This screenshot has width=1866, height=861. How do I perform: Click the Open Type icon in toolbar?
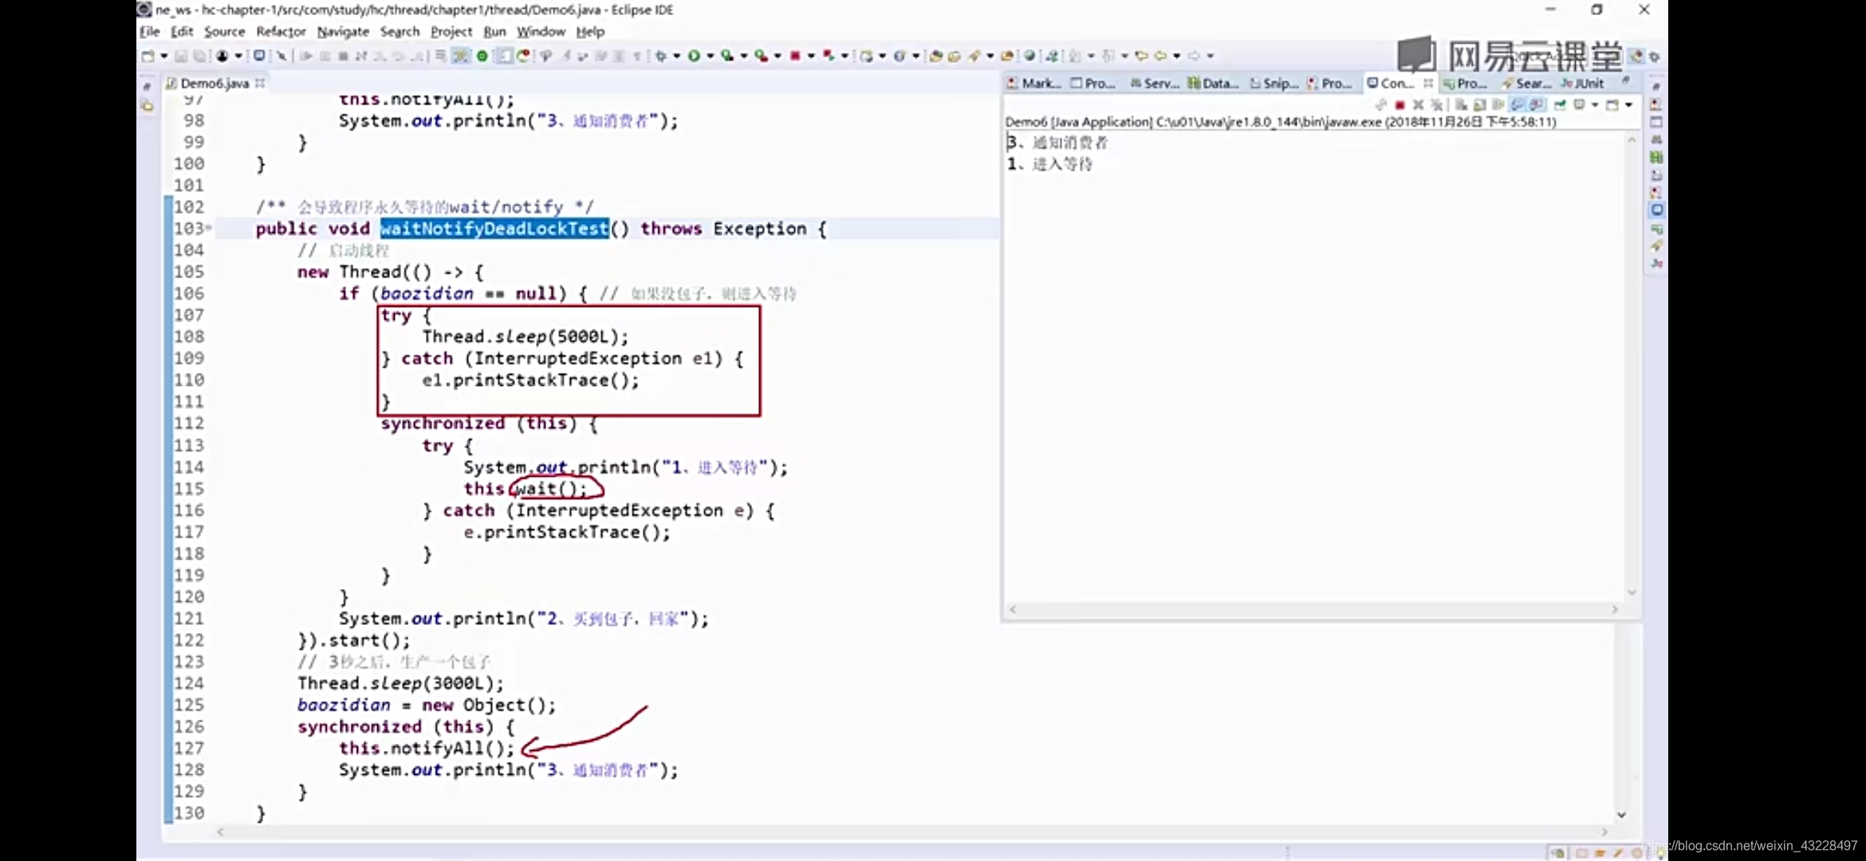[935, 56]
